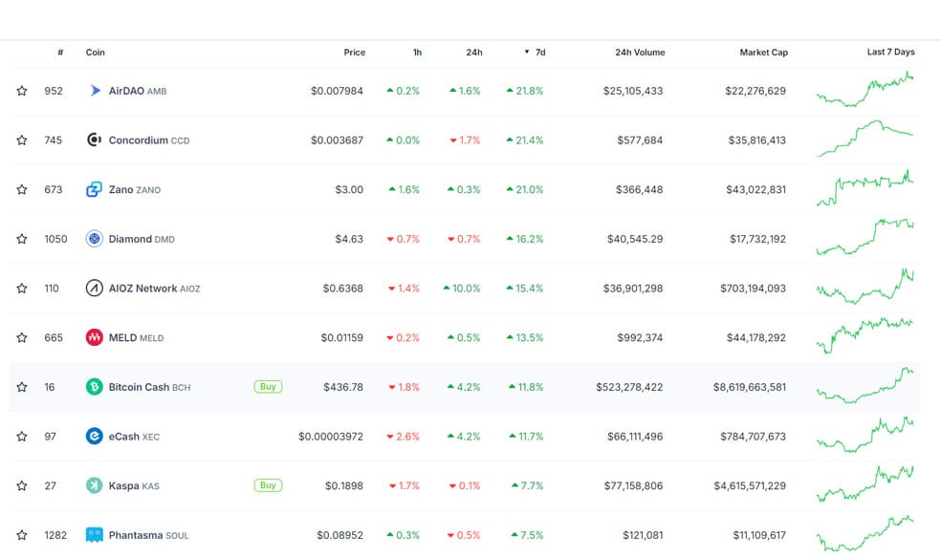Screen dimensions: 941x558
Task: Star the Phantasma SOUL row
Action: click(22, 535)
